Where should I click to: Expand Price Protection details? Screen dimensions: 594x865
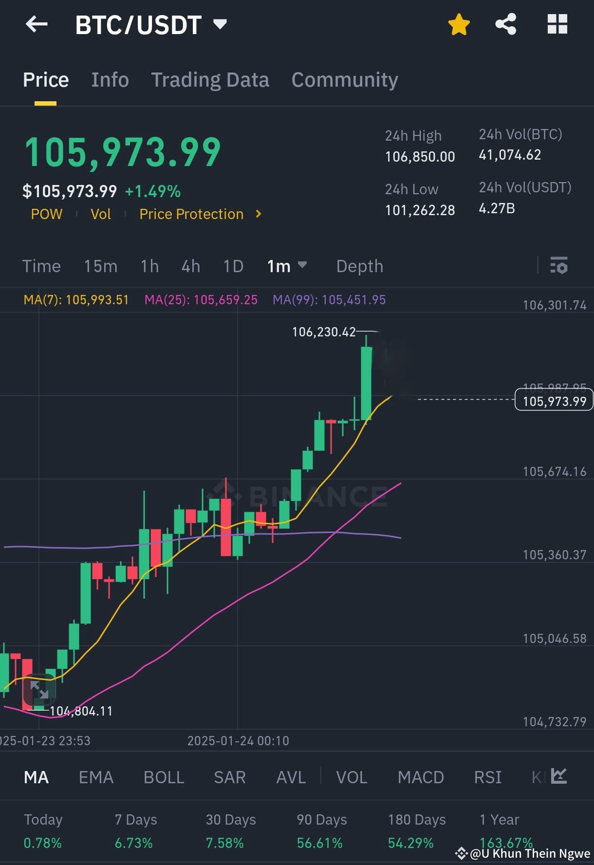tap(199, 214)
